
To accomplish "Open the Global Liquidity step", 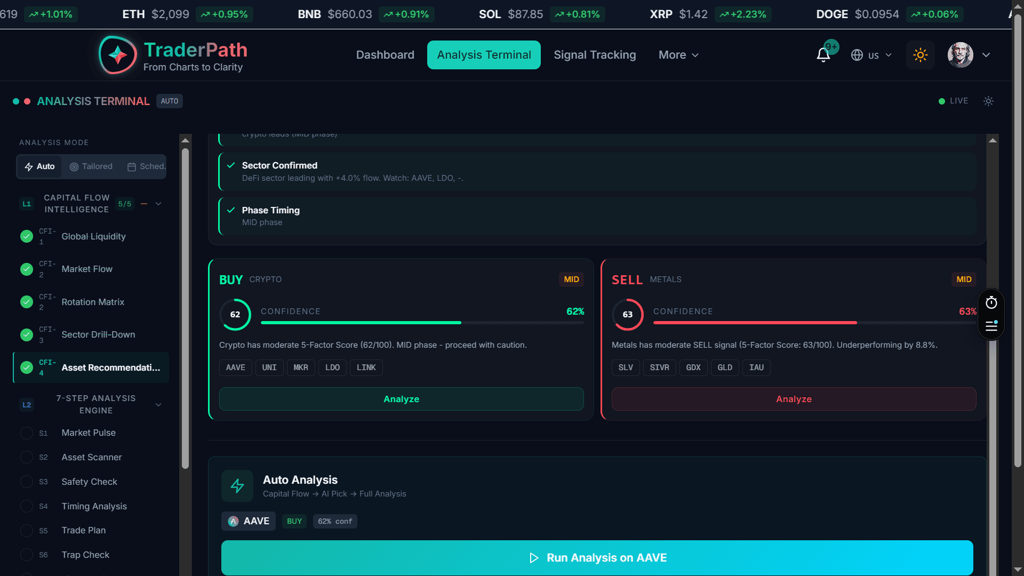I will 91,236.
